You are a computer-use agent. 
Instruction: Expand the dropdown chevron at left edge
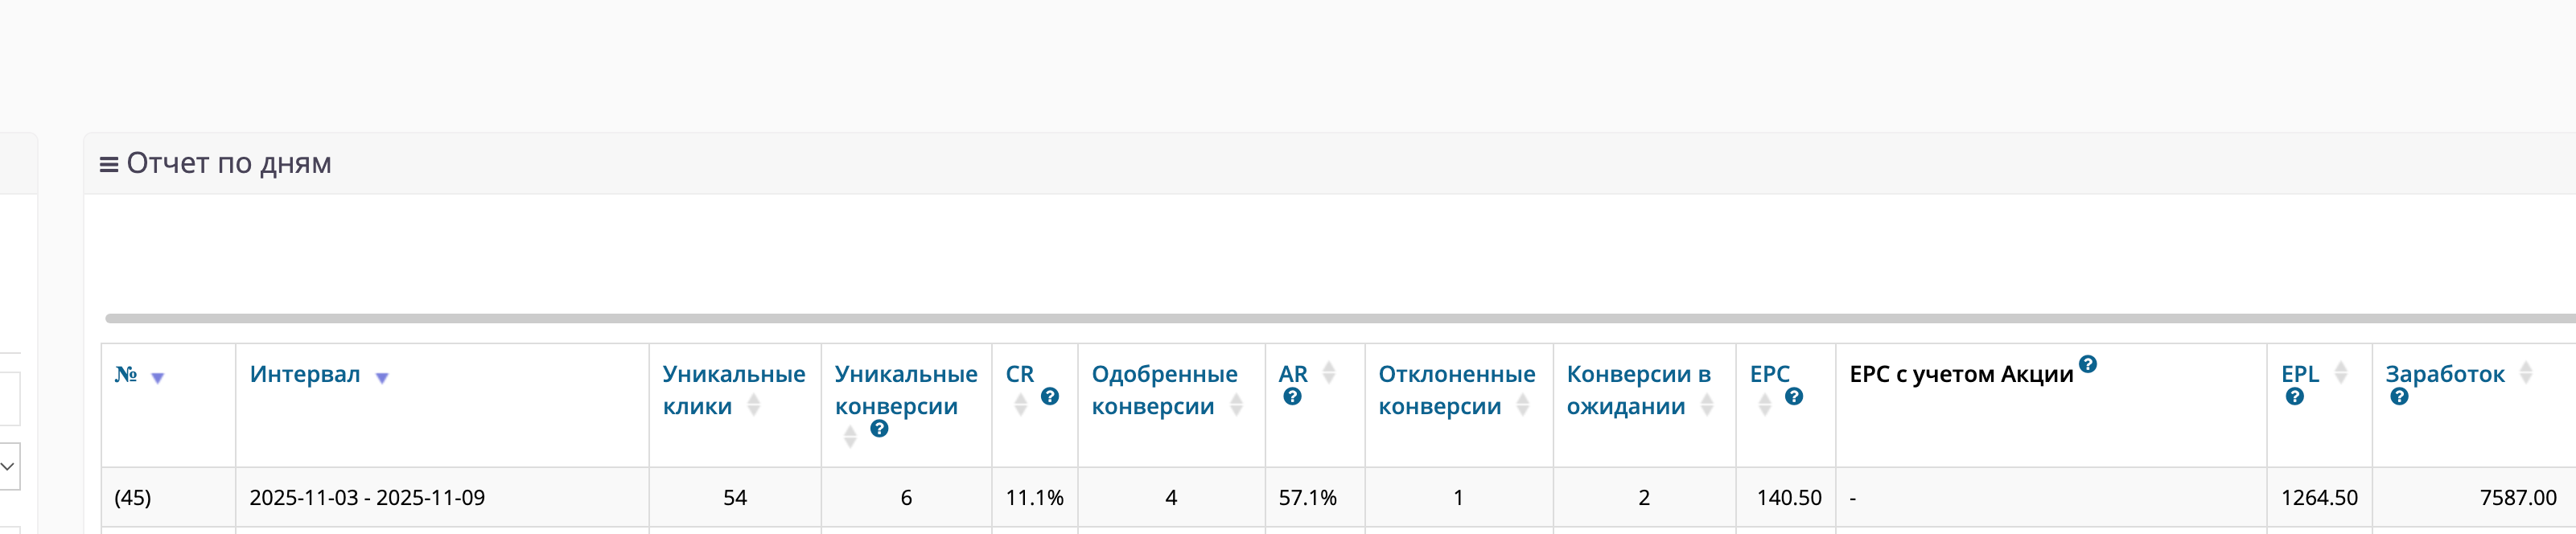7,467
